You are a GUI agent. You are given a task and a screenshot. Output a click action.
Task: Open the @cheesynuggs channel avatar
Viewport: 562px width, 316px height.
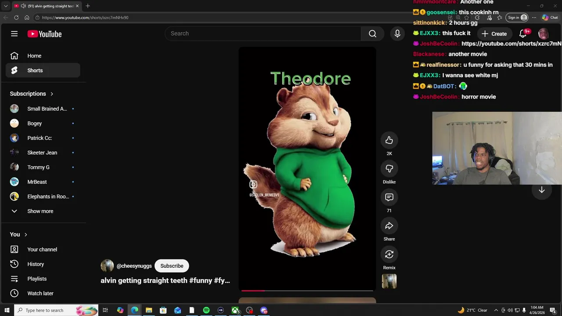pyautogui.click(x=107, y=266)
